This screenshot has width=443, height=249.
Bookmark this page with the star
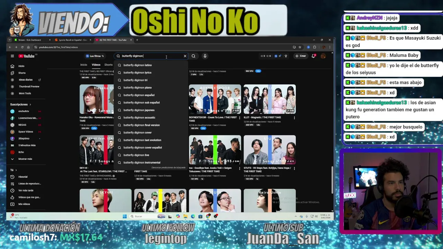300,47
